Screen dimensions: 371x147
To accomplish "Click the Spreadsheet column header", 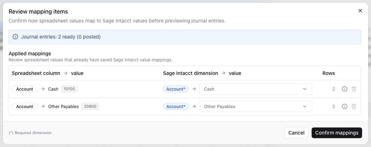I will 36,73.
